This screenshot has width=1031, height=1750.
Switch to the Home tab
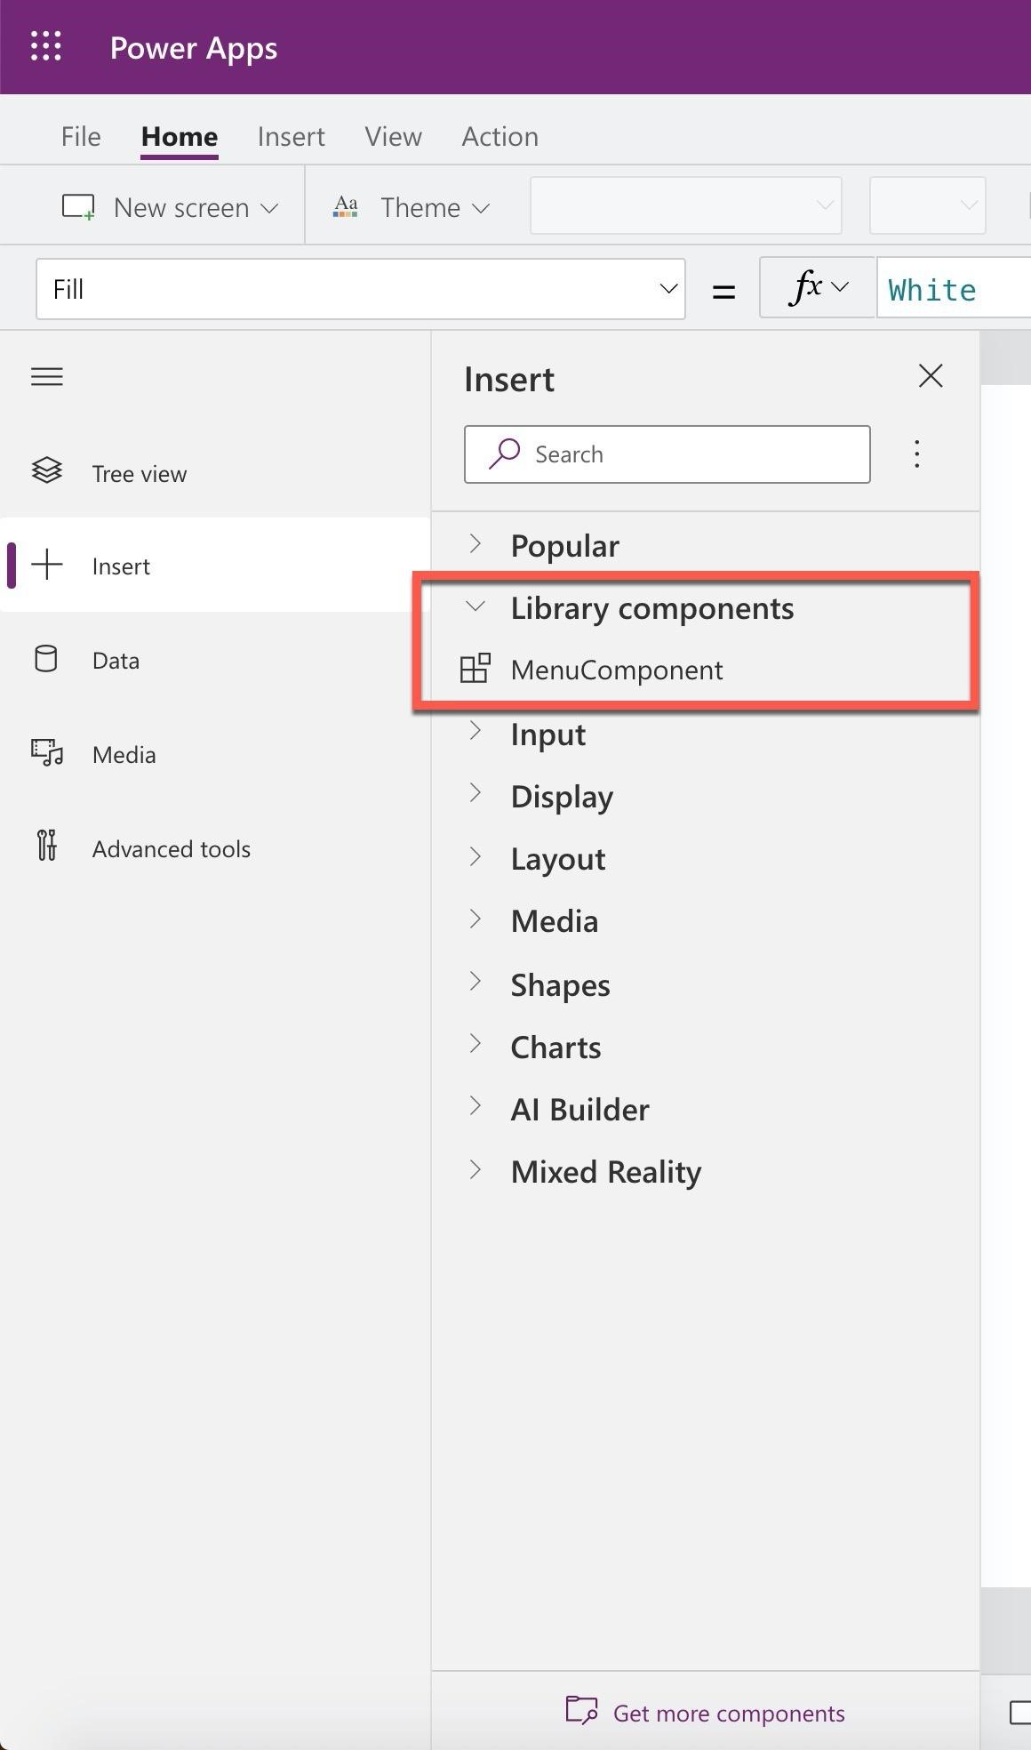point(180,136)
